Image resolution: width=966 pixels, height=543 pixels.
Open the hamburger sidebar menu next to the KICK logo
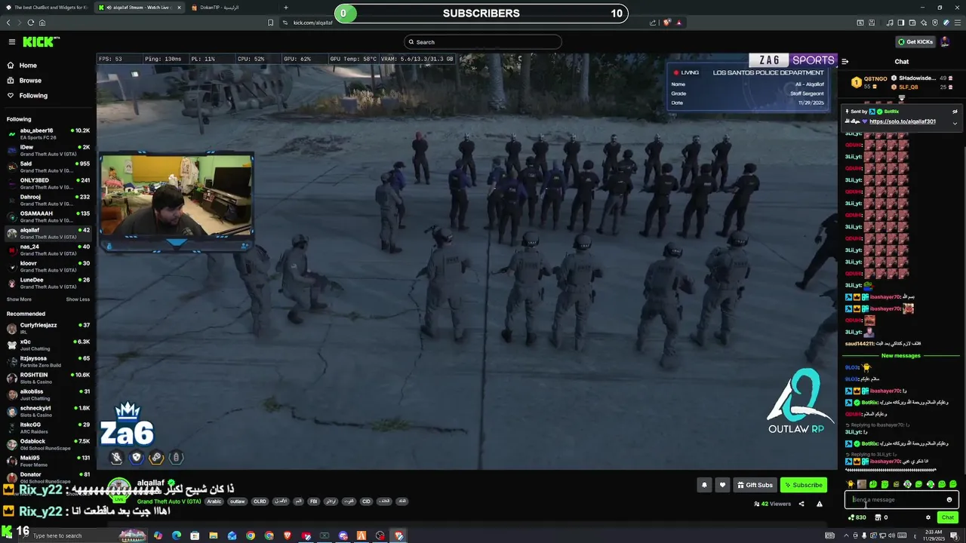click(x=11, y=42)
